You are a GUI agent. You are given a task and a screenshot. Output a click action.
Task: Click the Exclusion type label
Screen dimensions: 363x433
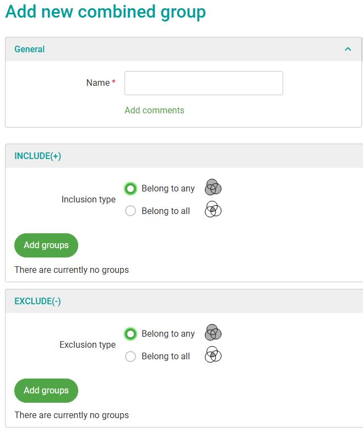(x=88, y=345)
